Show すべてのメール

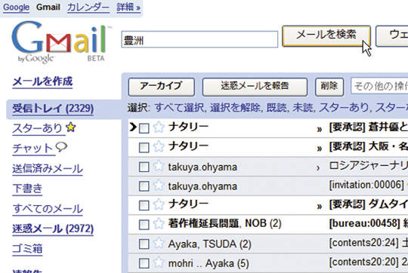coord(48,209)
